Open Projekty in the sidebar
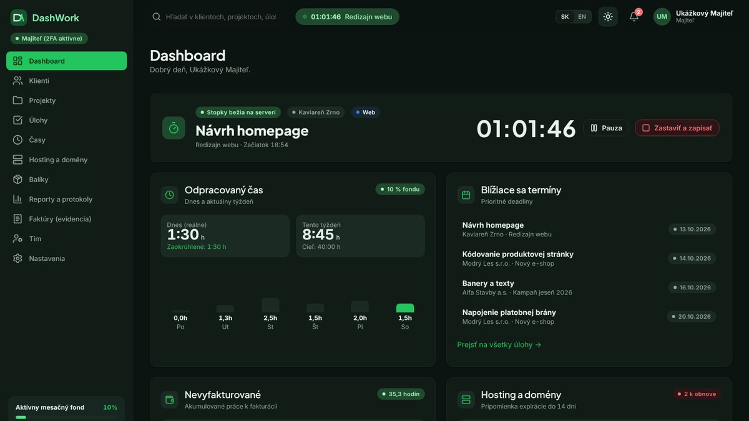The width and height of the screenshot is (749, 421). 66,100
